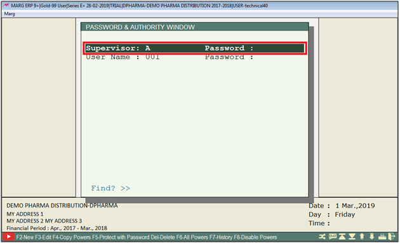400x243 pixels.
Task: Select the User Name : 001 row
Action: click(195, 57)
